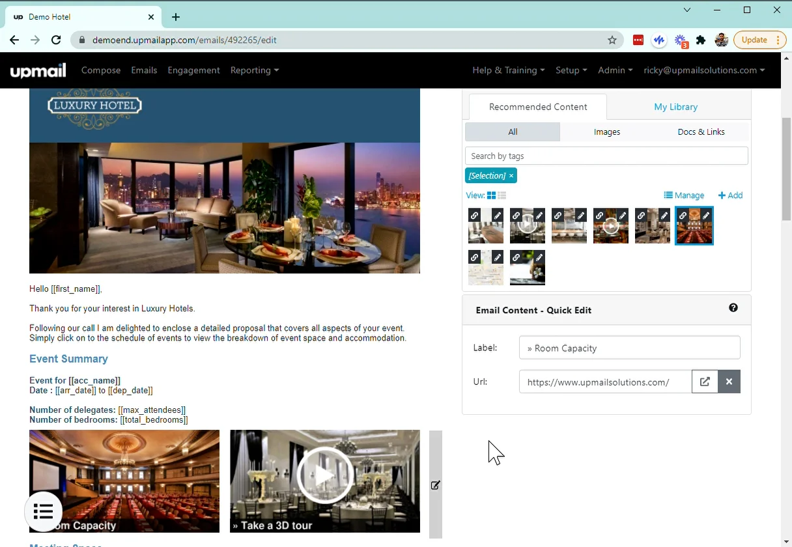Select the All content filter

coord(513,132)
